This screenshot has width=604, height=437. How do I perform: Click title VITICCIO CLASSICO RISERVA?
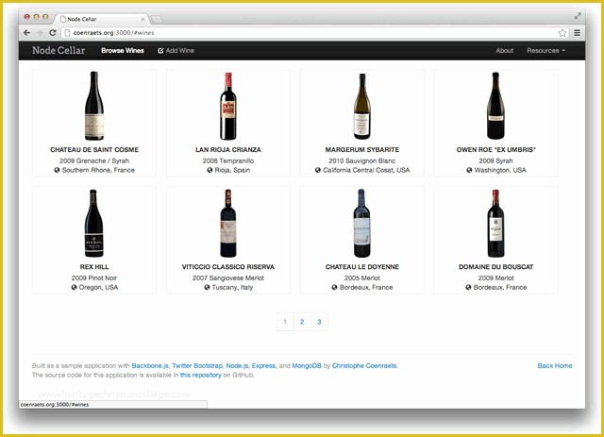228,267
